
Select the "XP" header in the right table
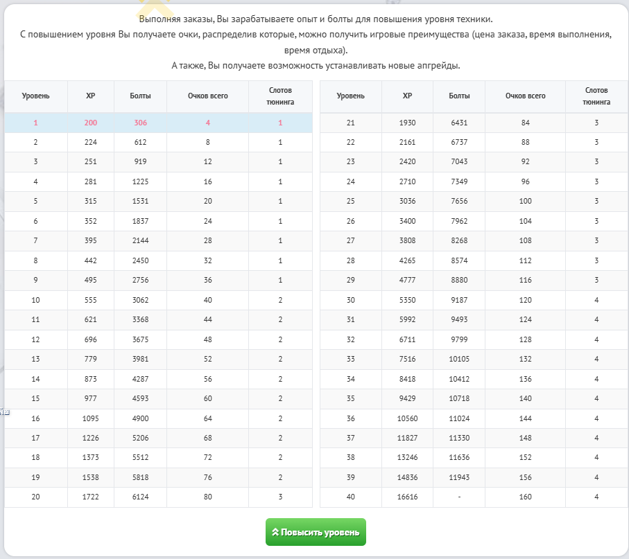(407, 96)
